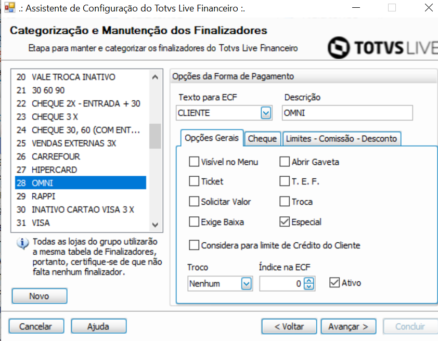Increase the Índice na ECF value

(308, 281)
